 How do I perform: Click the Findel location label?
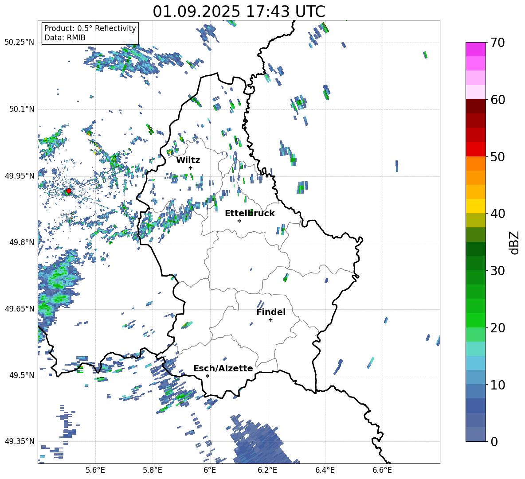pyautogui.click(x=271, y=312)
